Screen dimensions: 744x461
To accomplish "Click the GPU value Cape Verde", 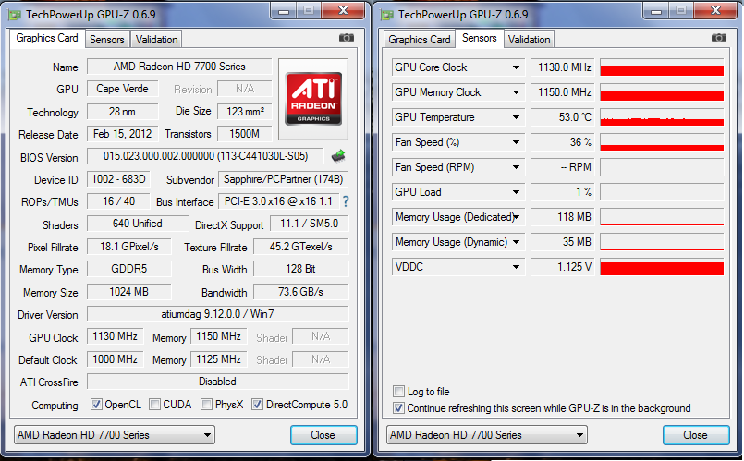I will tap(122, 89).
